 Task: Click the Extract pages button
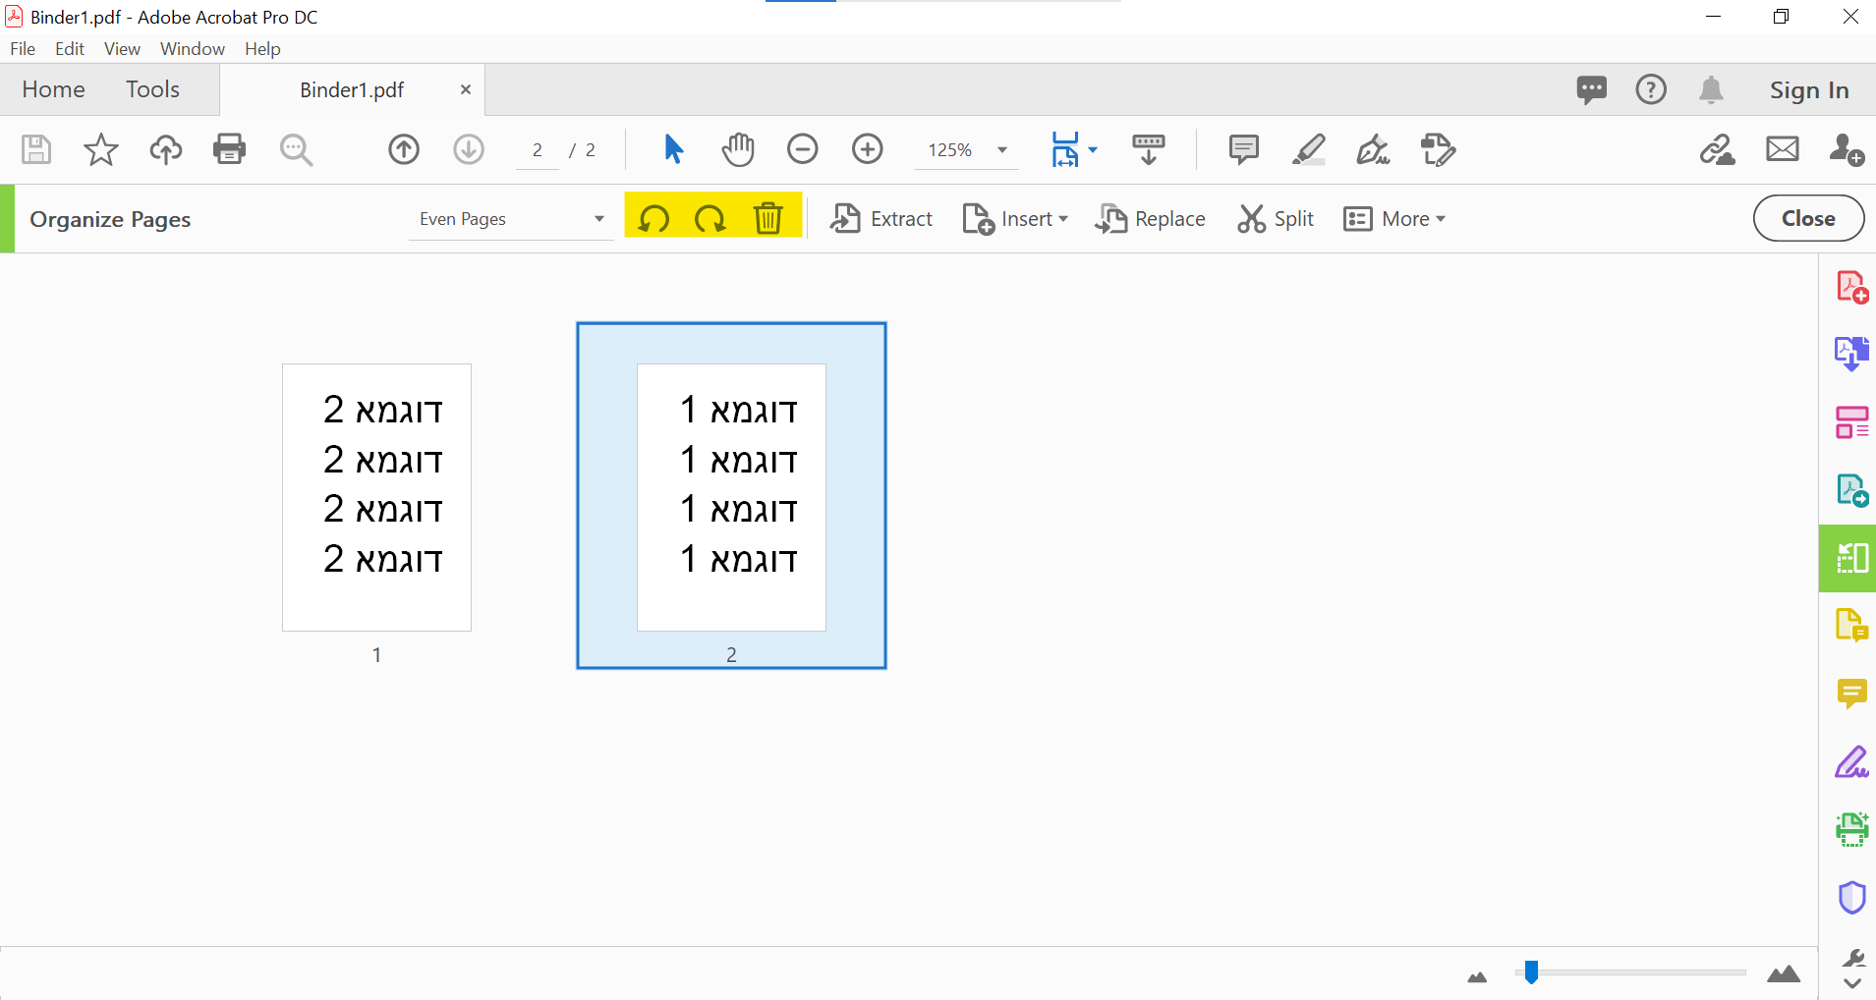click(x=881, y=219)
